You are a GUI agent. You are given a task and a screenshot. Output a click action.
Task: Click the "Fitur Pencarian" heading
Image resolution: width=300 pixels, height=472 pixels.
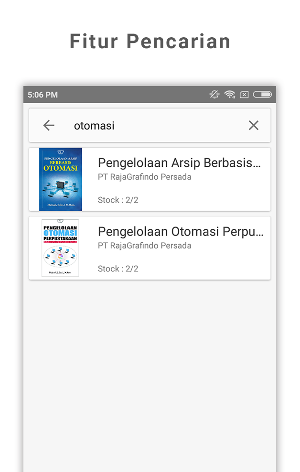point(150,42)
